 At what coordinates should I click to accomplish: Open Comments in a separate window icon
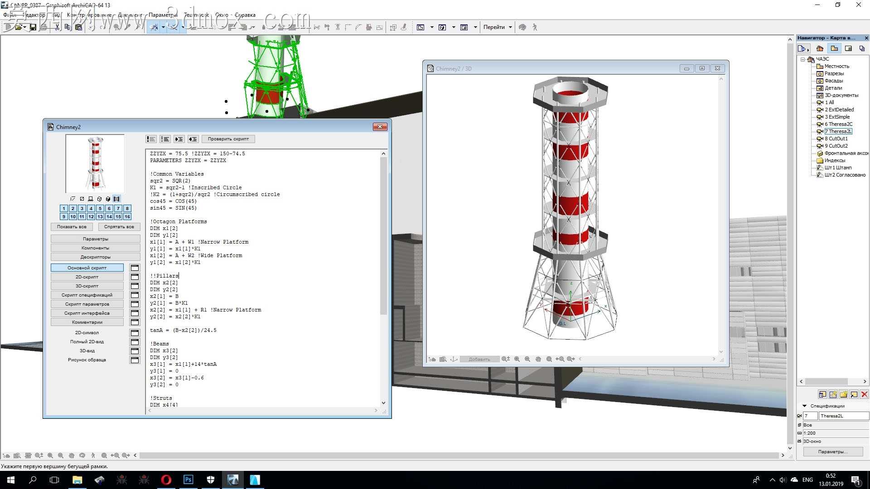point(135,322)
